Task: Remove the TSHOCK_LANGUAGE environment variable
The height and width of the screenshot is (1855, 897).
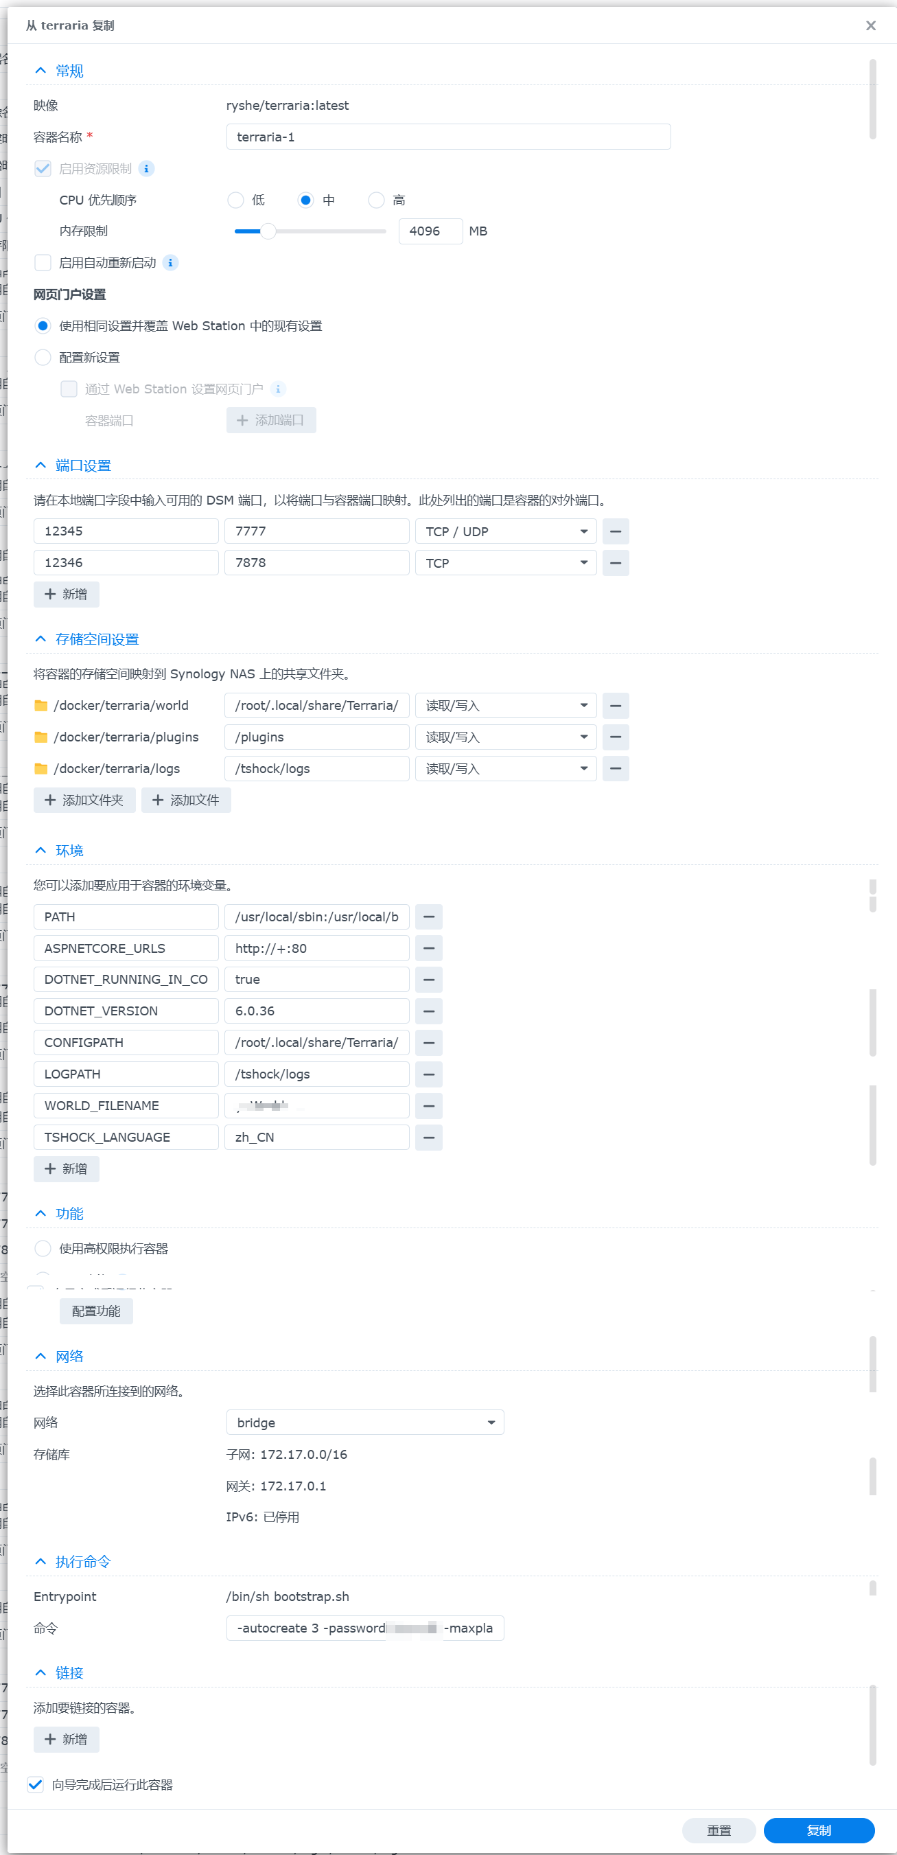Action: [428, 1137]
